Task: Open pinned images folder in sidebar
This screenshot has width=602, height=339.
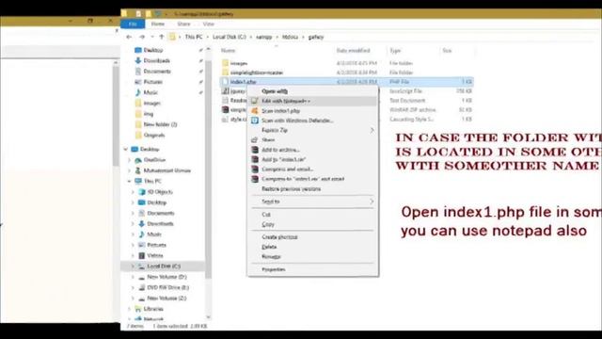Action: [x=151, y=103]
